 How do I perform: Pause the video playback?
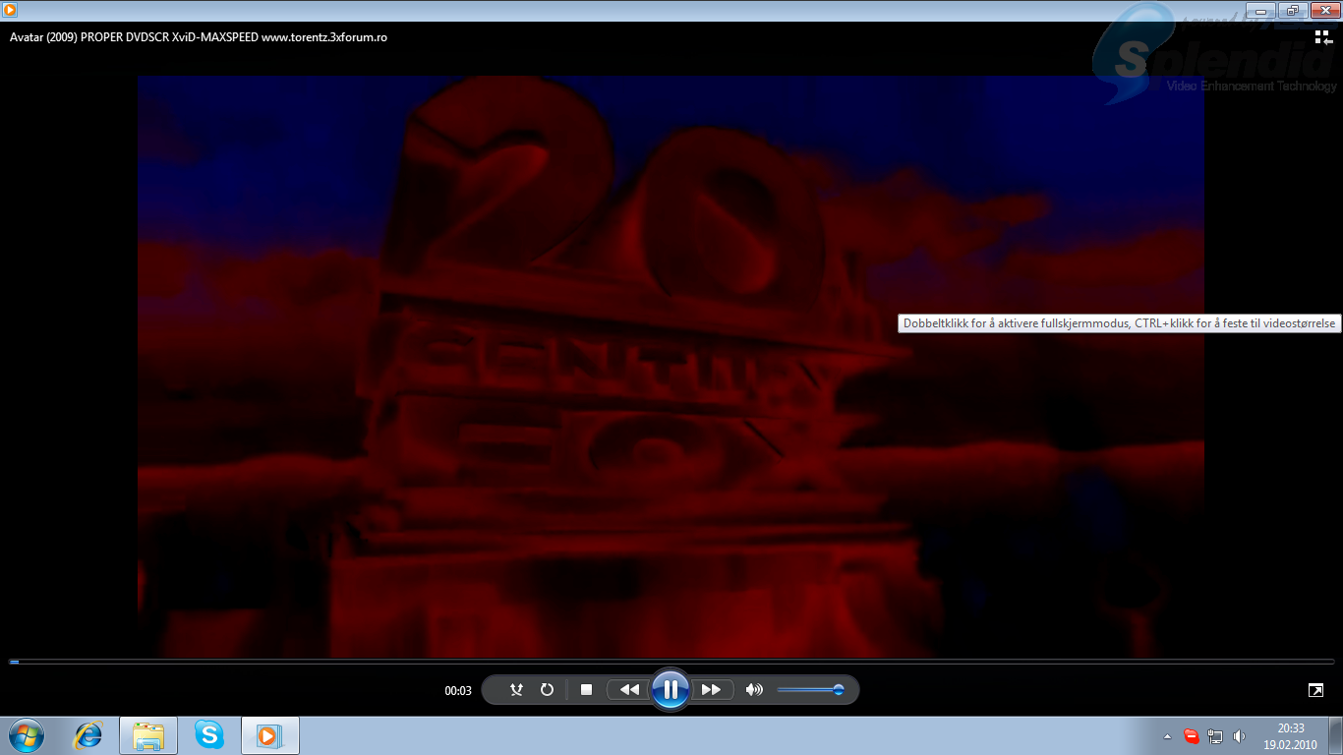click(670, 689)
